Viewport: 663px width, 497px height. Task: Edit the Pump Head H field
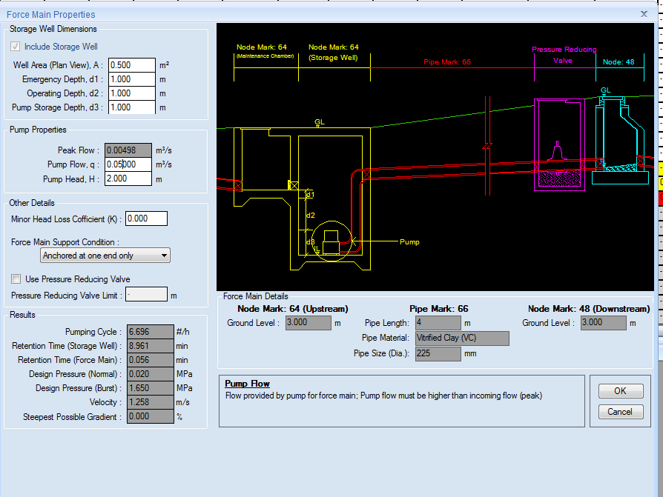[x=128, y=179]
